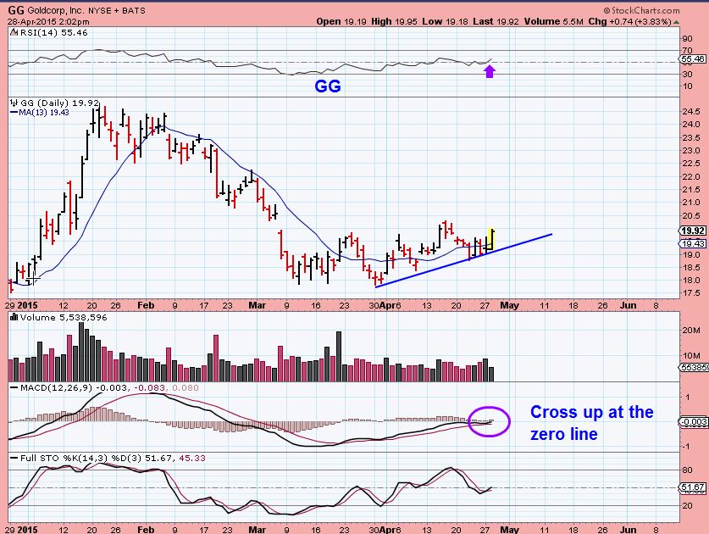
Task: Click the '0.080' MACD histogram value
Action: click(186, 388)
